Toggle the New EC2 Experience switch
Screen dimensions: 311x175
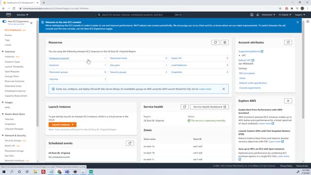pyautogui.click(x=4, y=21)
